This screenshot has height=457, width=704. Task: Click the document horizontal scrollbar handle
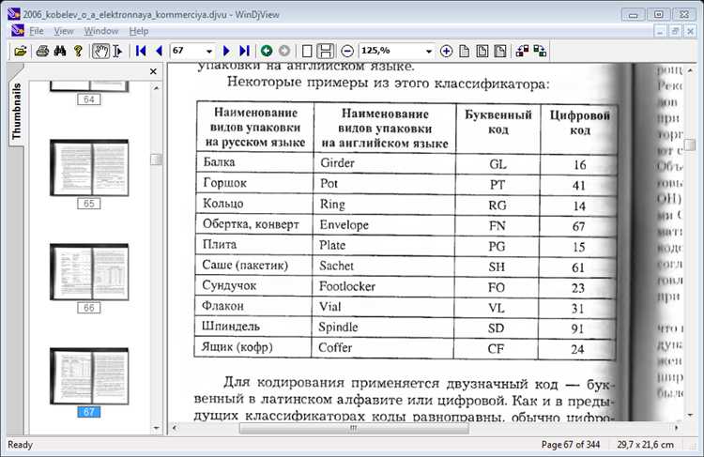[x=354, y=428]
